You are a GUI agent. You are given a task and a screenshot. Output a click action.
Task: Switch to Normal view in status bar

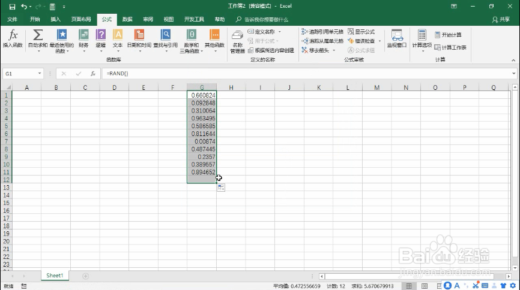point(409,286)
